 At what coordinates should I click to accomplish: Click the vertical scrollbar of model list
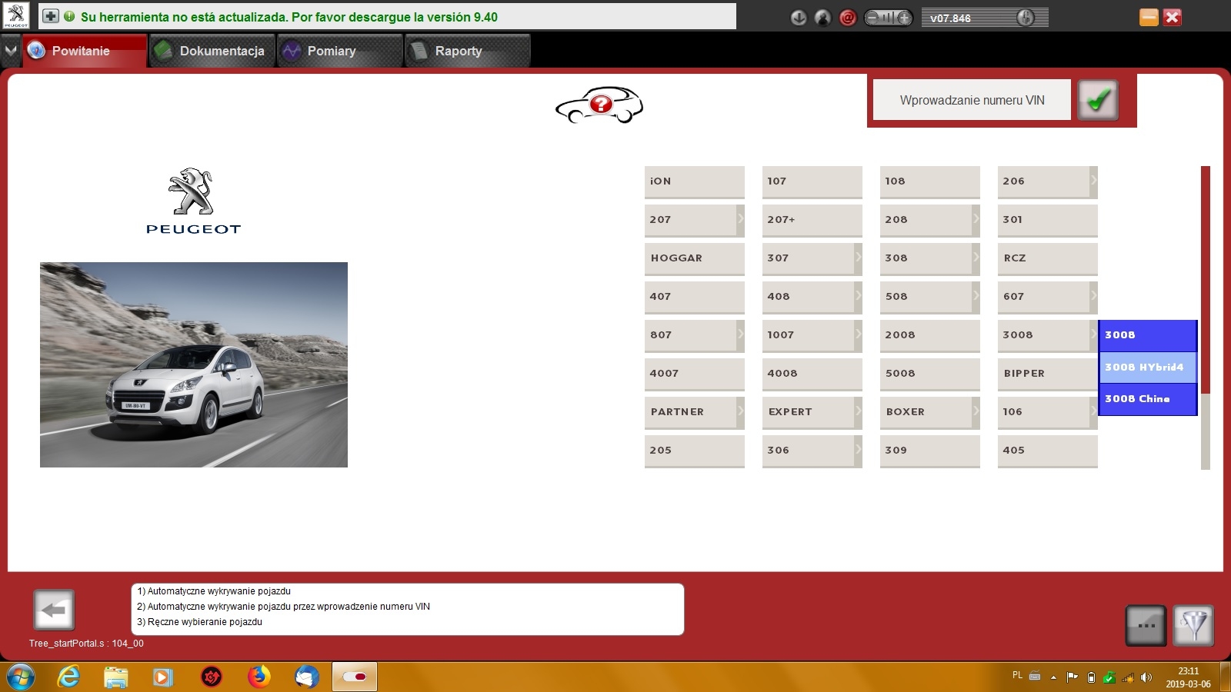point(1206,318)
